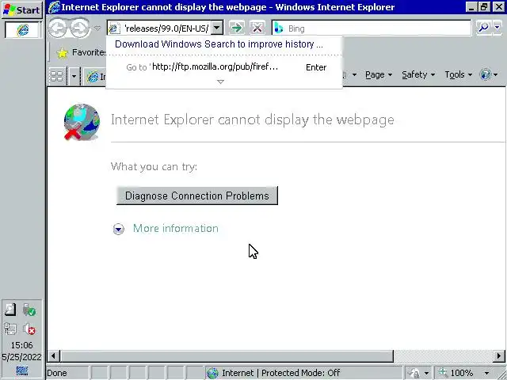Expand More information arrow icon

pyautogui.click(x=118, y=229)
